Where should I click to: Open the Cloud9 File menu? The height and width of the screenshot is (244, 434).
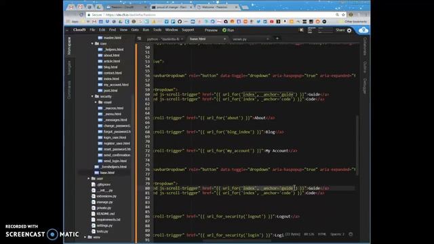point(92,30)
